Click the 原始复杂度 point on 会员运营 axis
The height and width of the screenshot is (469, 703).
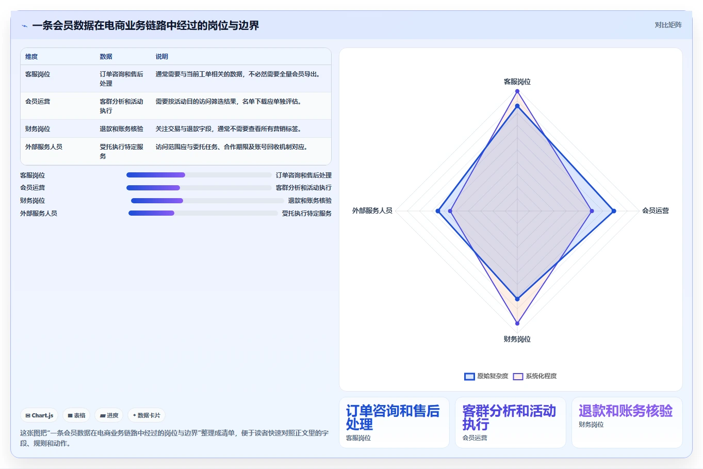click(x=613, y=211)
